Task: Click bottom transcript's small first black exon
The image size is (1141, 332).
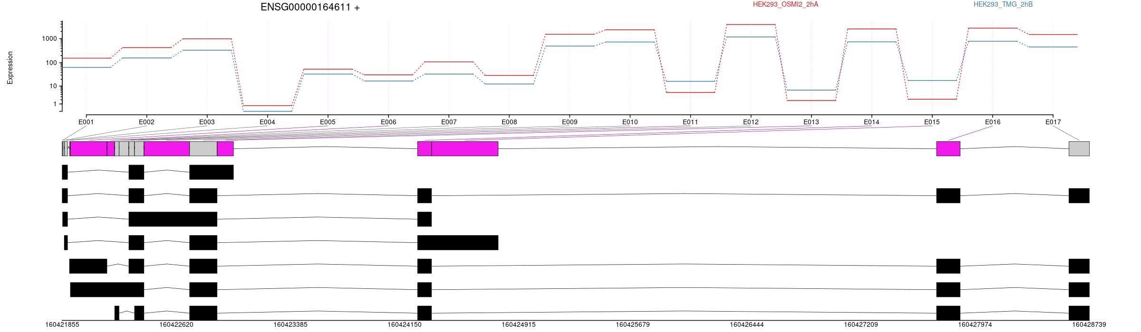Action: tap(117, 313)
